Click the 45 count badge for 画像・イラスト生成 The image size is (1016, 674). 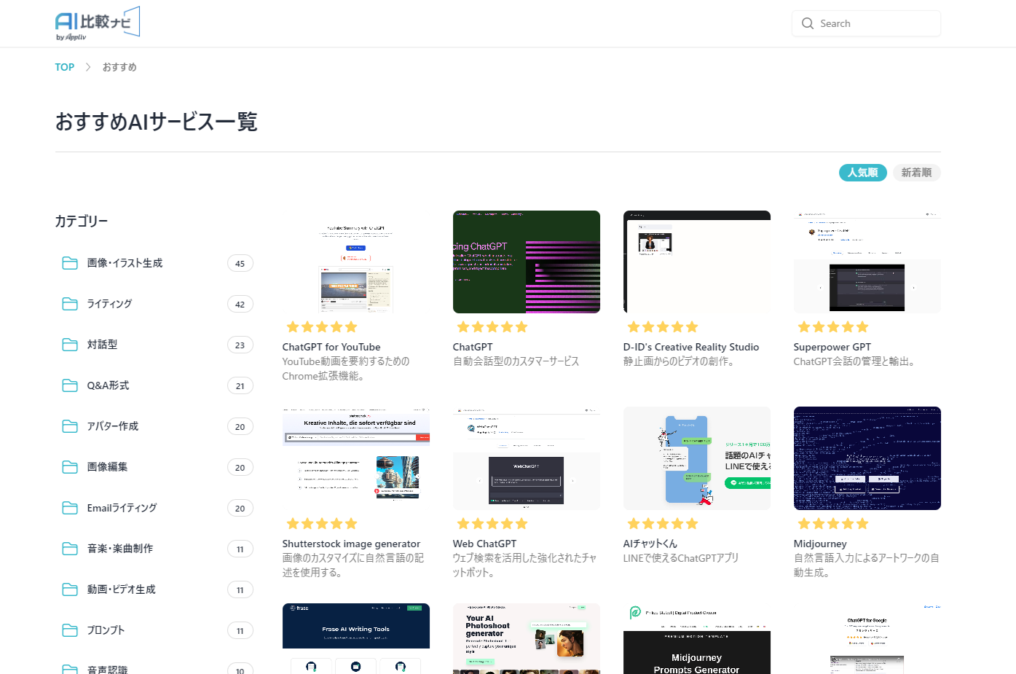240,264
